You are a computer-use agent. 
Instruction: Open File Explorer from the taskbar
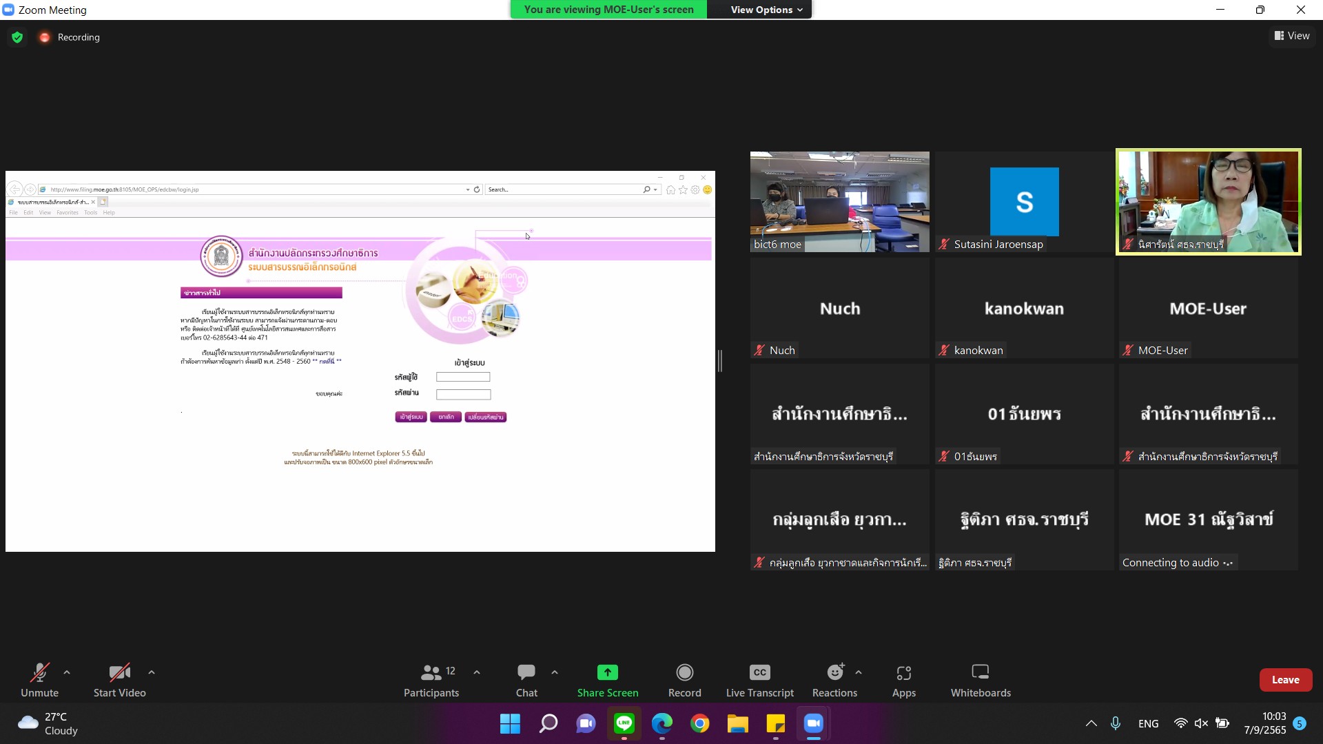(738, 723)
